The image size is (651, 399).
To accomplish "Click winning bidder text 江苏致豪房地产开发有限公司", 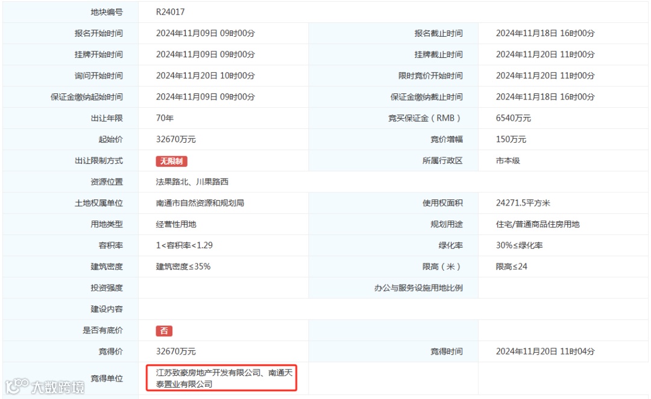I will pos(208,373).
